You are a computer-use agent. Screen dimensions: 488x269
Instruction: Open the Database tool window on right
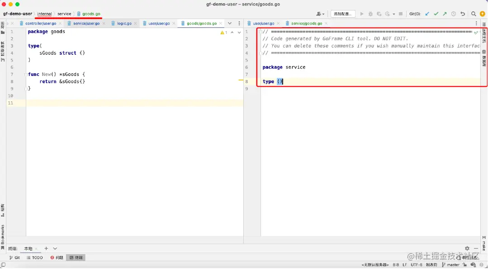[484, 58]
